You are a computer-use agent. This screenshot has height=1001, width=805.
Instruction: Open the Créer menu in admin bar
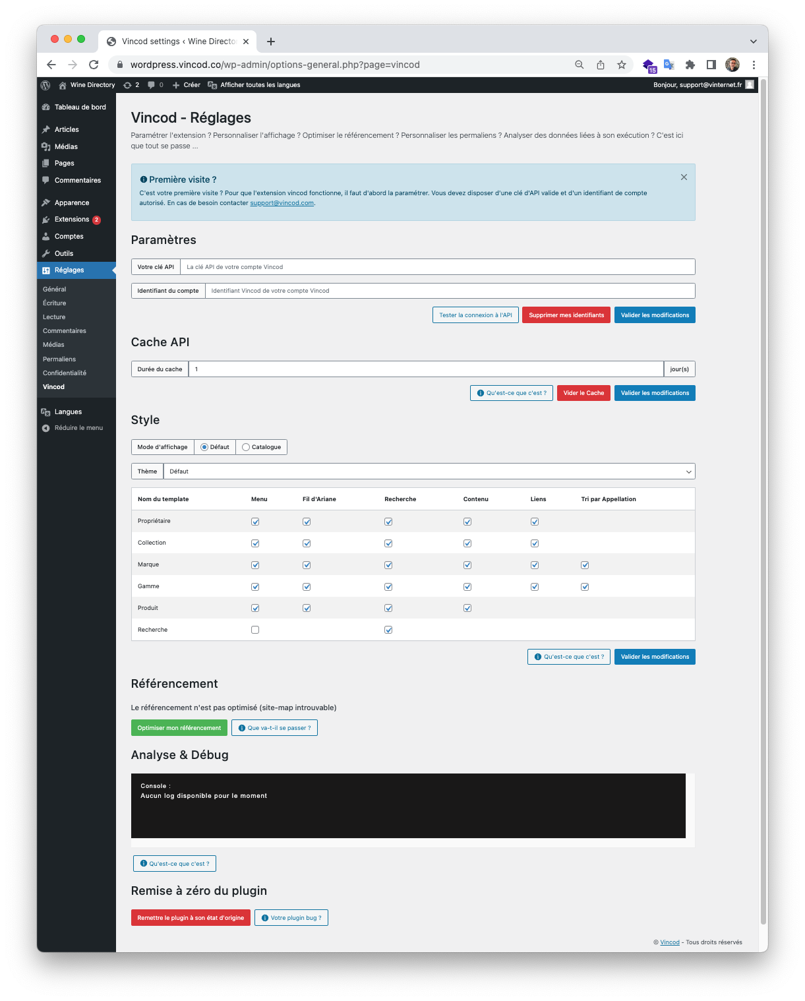point(187,85)
